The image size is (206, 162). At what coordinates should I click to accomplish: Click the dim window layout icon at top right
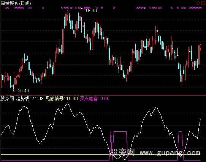[203, 3]
